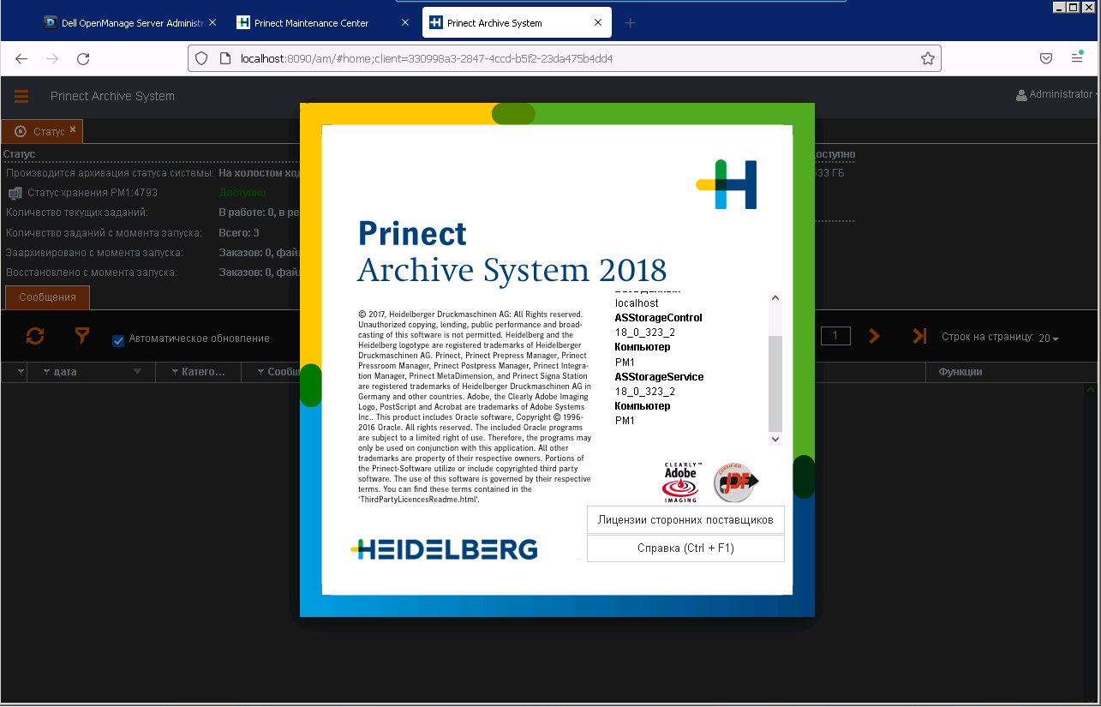Click the Количество текущих заданий label

[77, 212]
